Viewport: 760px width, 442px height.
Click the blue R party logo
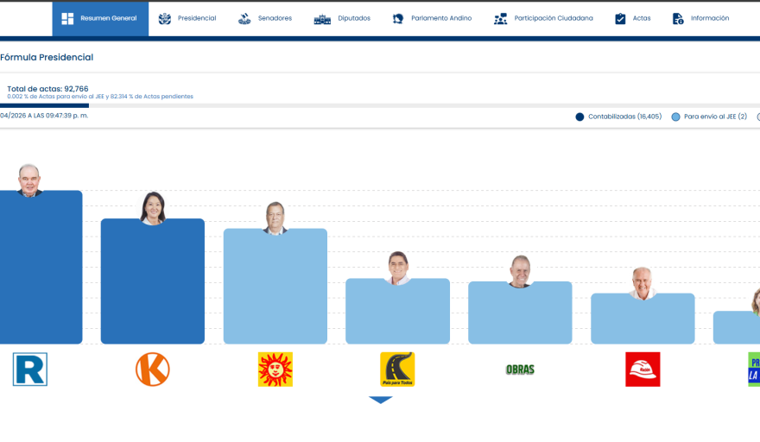[x=30, y=369]
